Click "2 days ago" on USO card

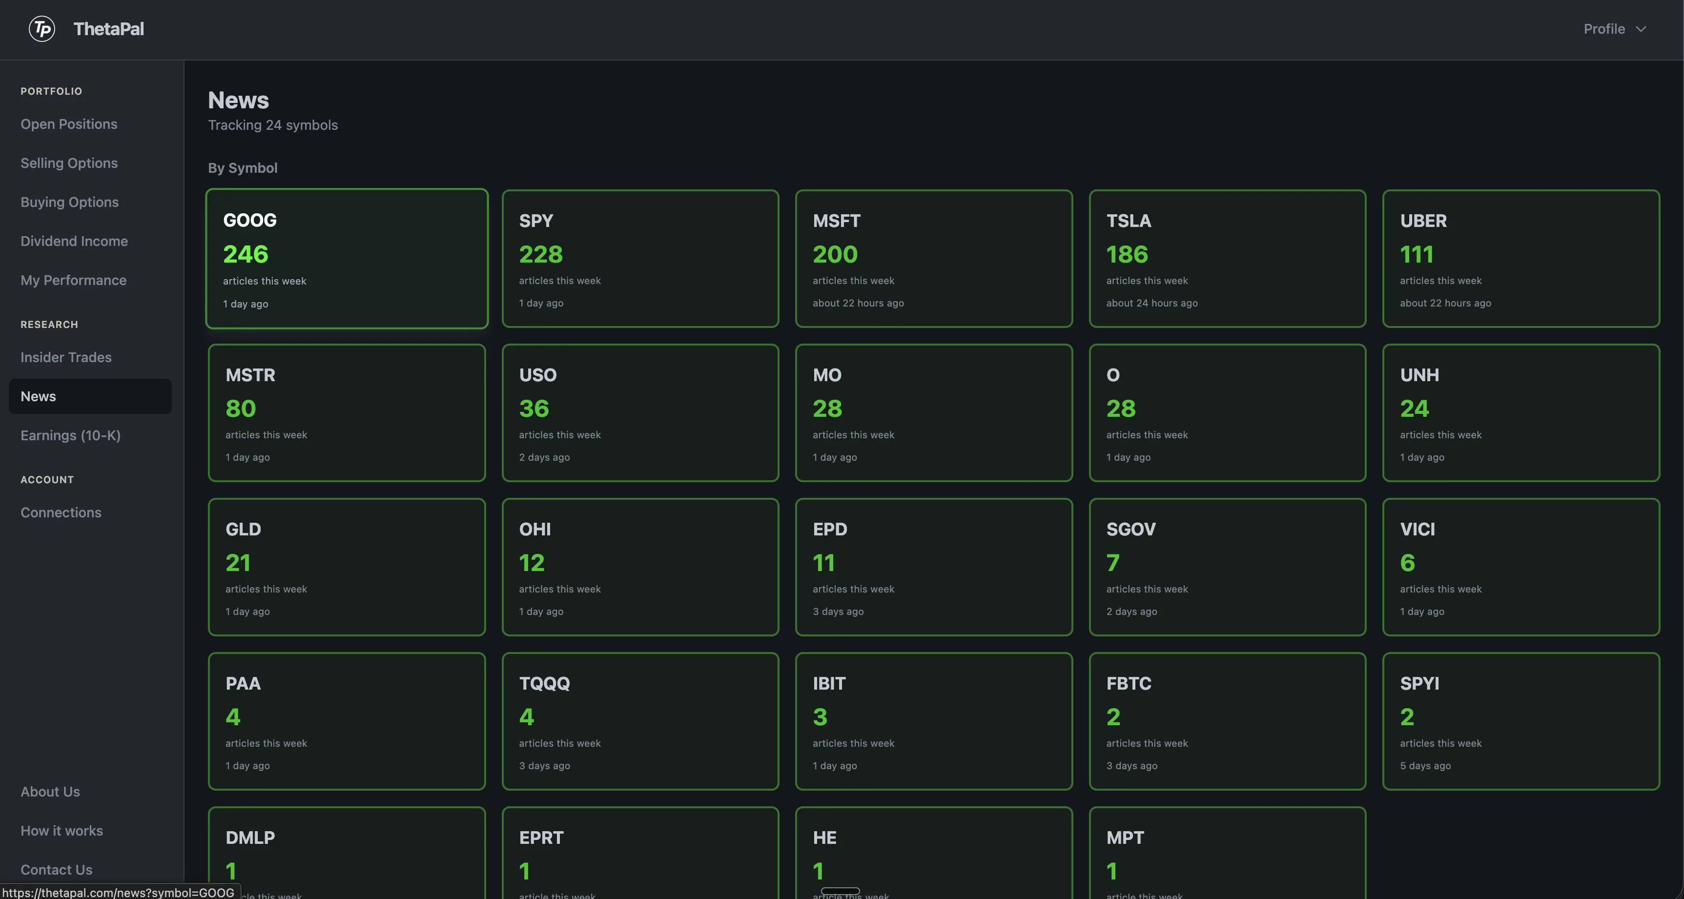point(545,458)
